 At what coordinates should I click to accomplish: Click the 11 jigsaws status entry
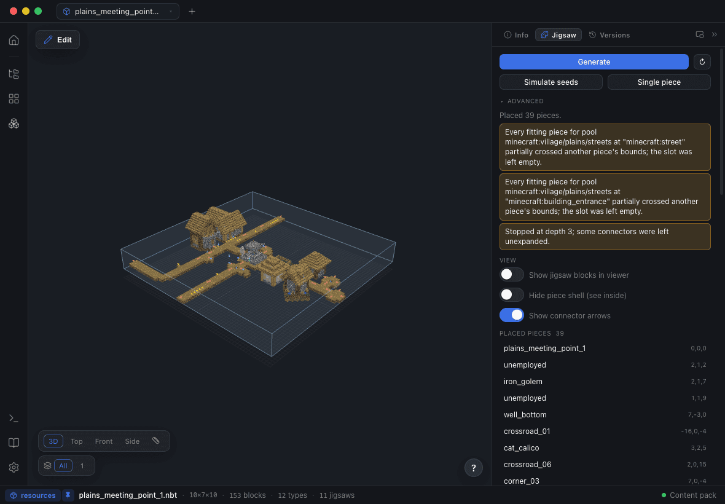click(337, 495)
